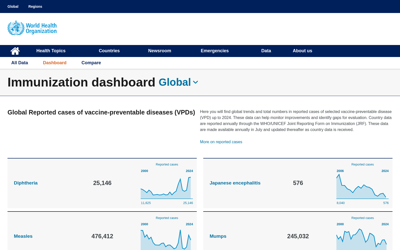Switch to the All Data tab
This screenshot has width=400, height=250.
pos(20,63)
